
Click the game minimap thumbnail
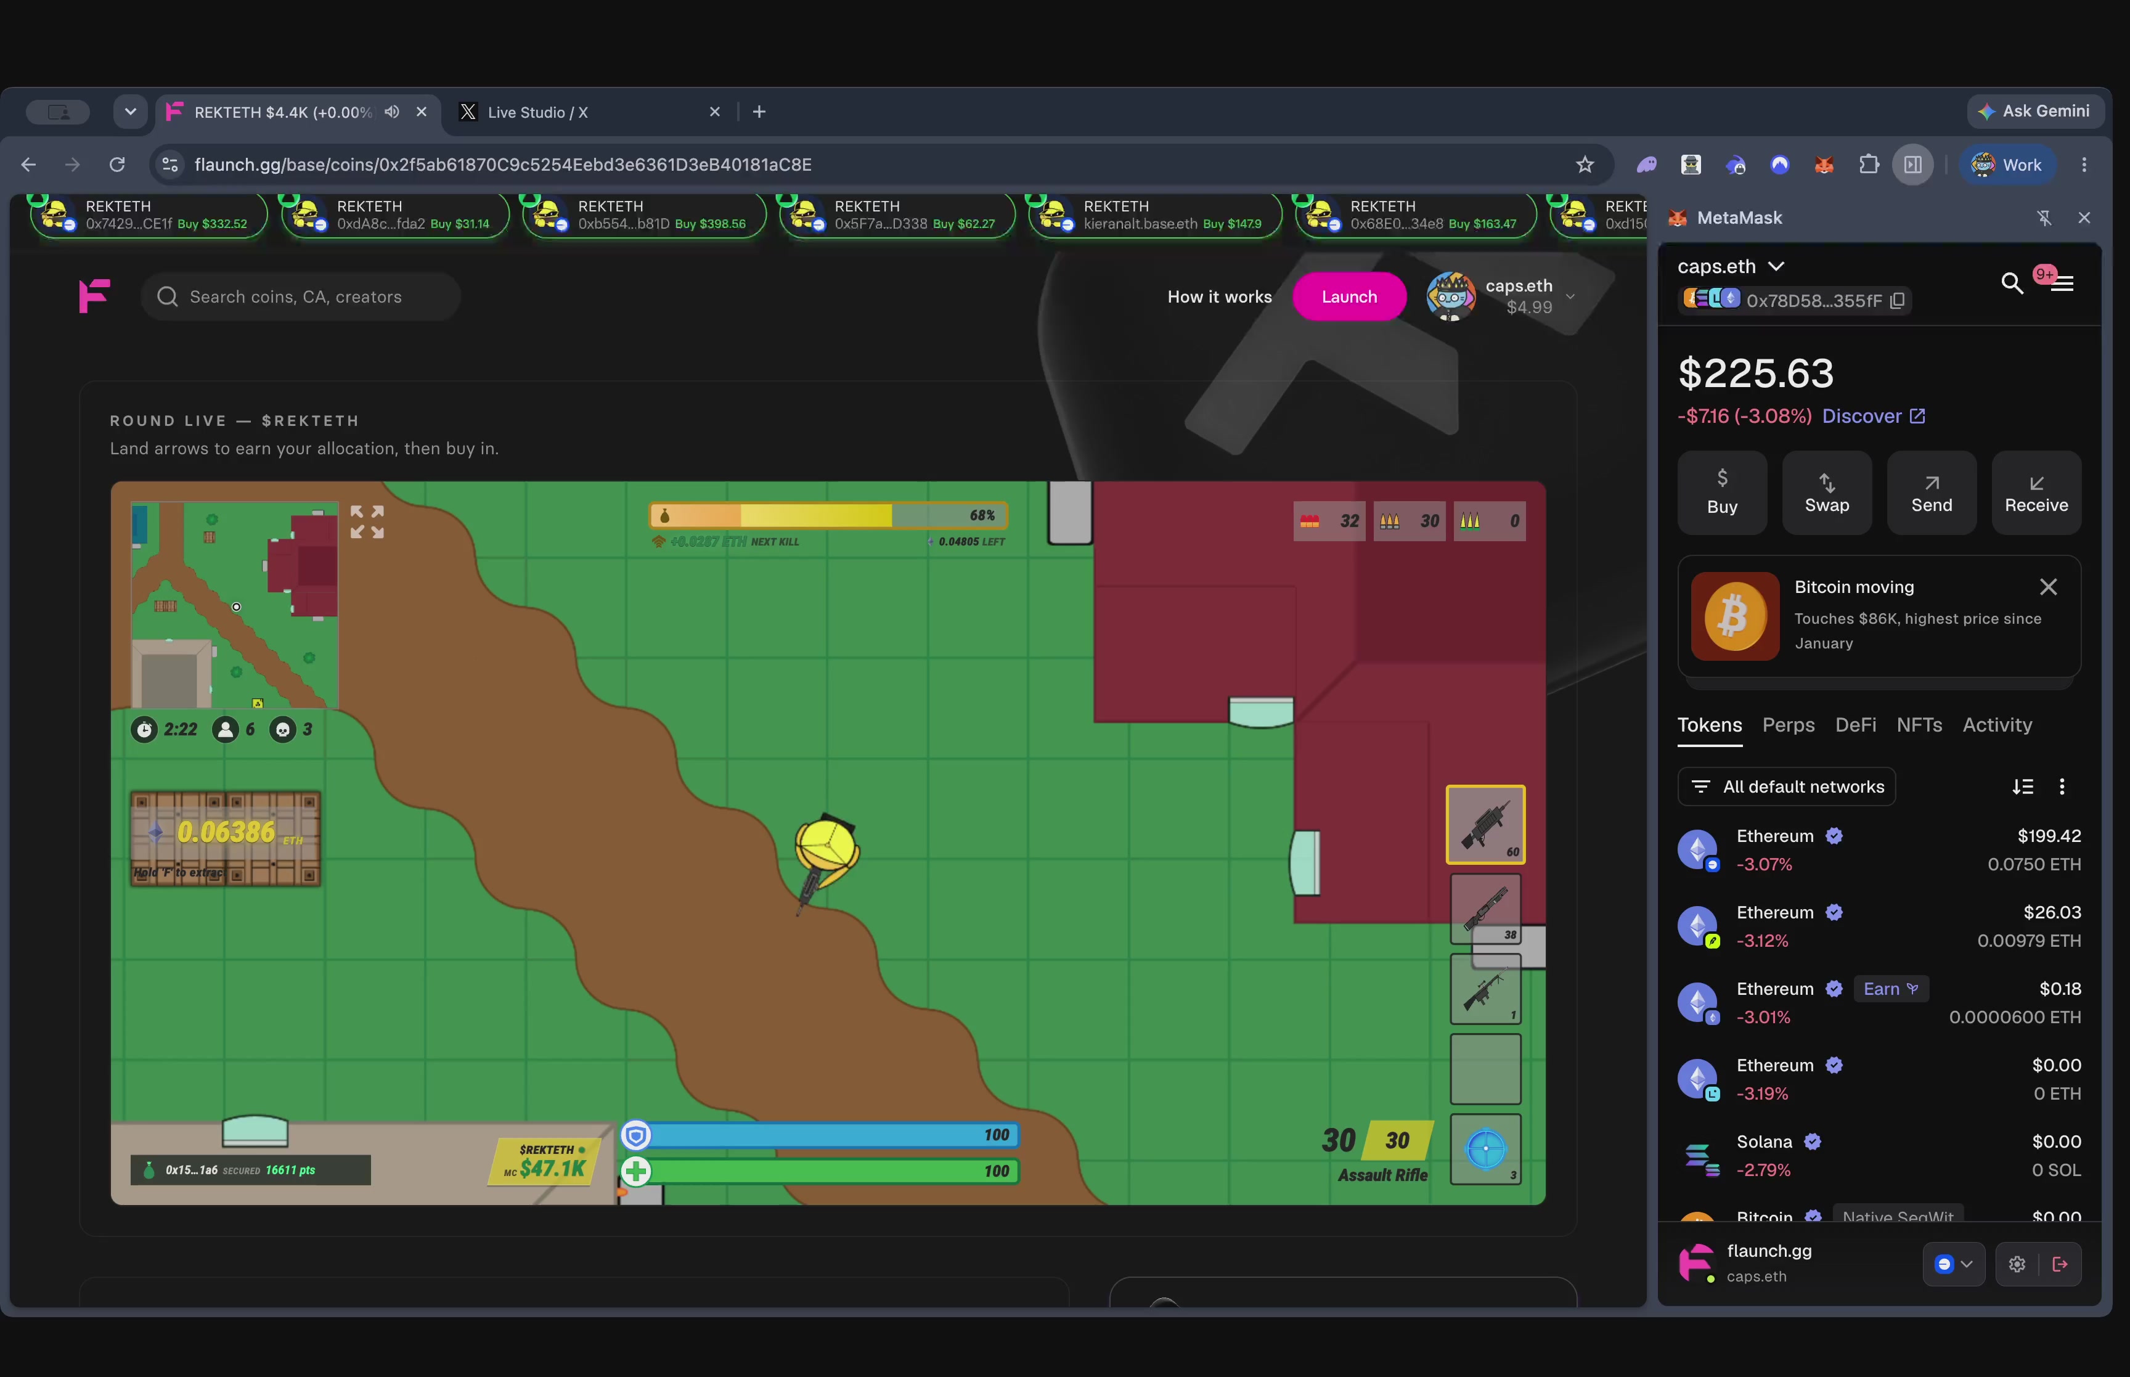234,605
